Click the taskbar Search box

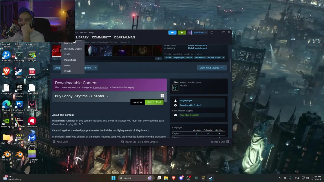(x=136, y=178)
